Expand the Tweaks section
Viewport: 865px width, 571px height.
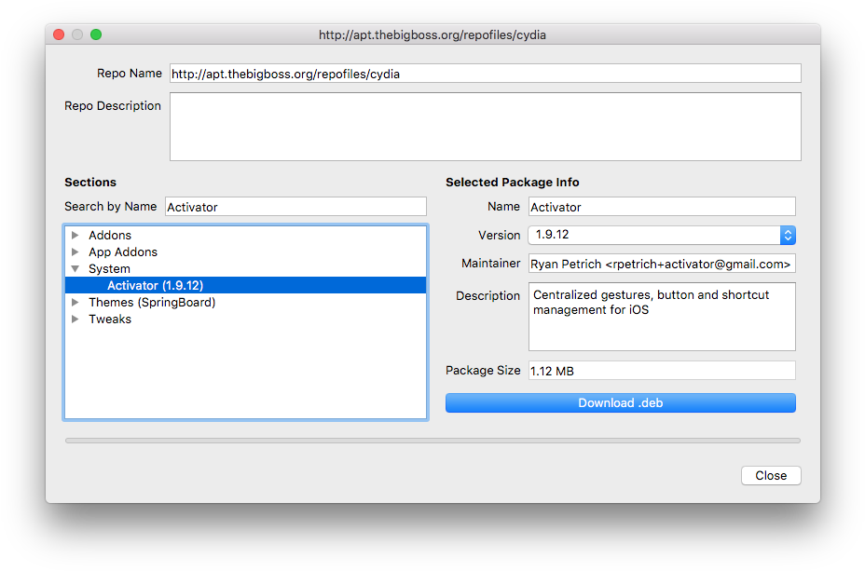click(75, 319)
